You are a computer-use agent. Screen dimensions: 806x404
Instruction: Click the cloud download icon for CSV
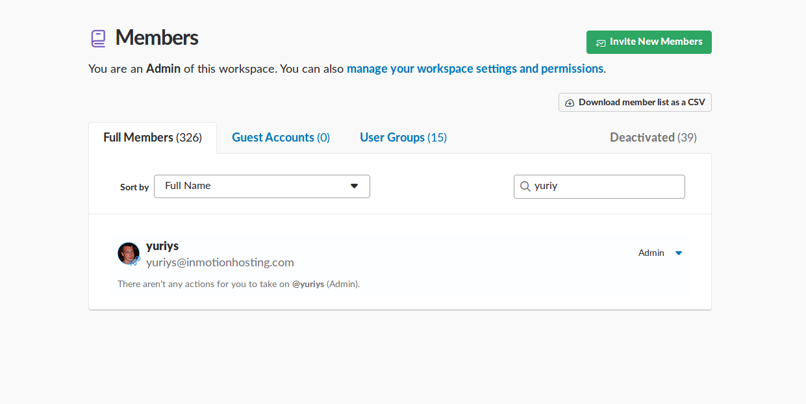click(570, 103)
